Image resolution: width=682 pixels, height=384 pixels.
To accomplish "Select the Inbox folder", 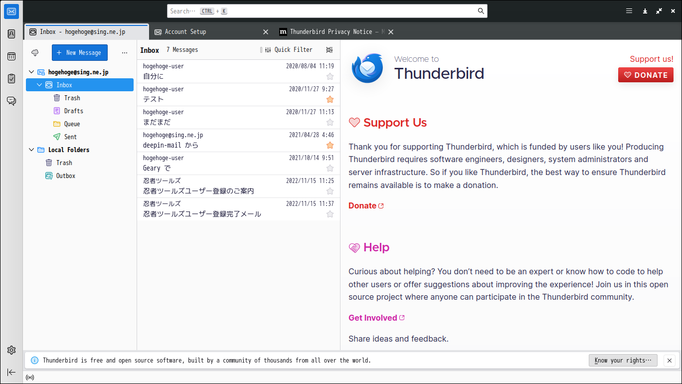I will coord(80,85).
